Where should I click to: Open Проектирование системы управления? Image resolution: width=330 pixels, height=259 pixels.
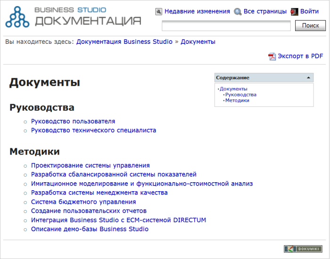click(x=90, y=165)
